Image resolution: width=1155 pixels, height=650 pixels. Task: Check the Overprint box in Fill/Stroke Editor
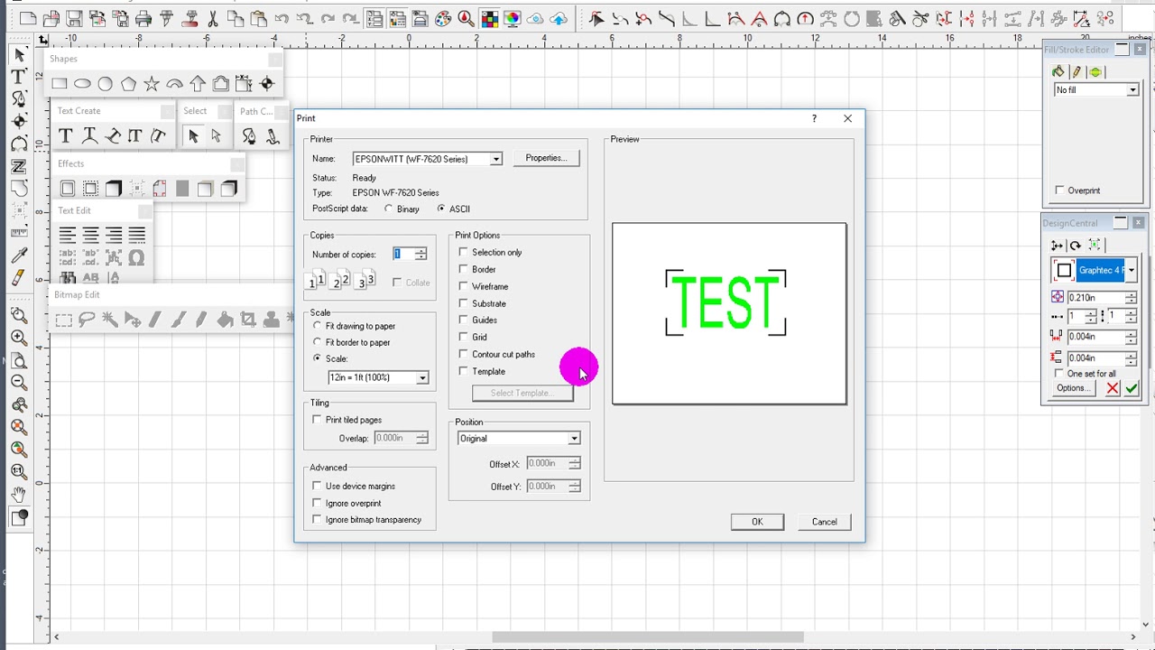coord(1060,190)
